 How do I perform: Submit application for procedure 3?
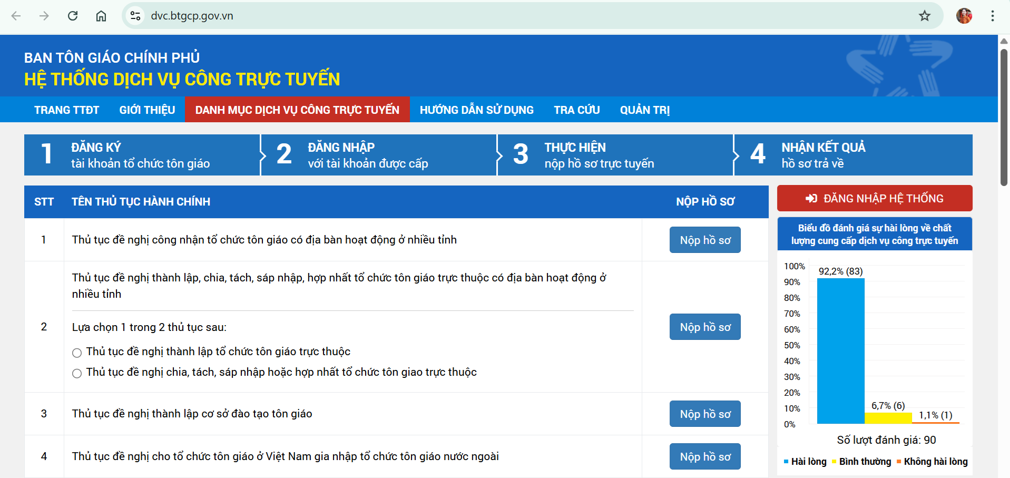[x=704, y=414]
